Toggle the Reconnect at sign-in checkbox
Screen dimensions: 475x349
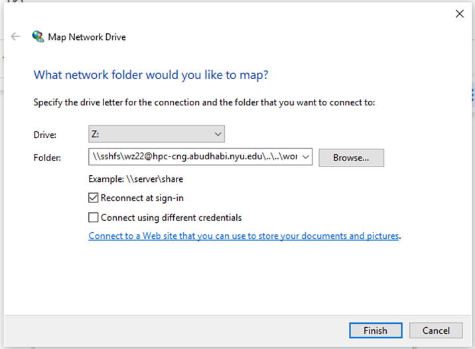pos(94,198)
